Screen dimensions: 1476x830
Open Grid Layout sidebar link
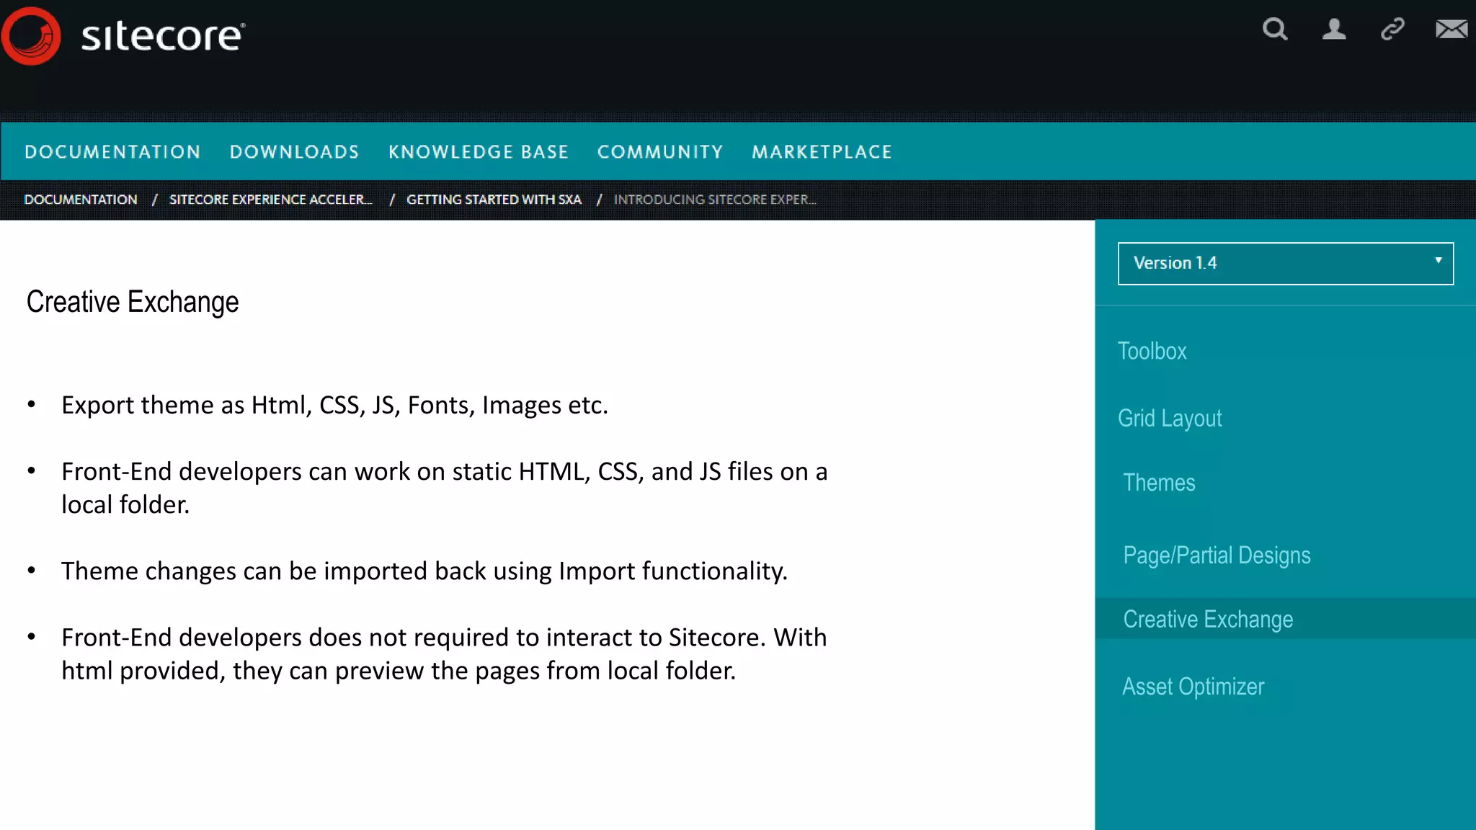pyautogui.click(x=1170, y=418)
